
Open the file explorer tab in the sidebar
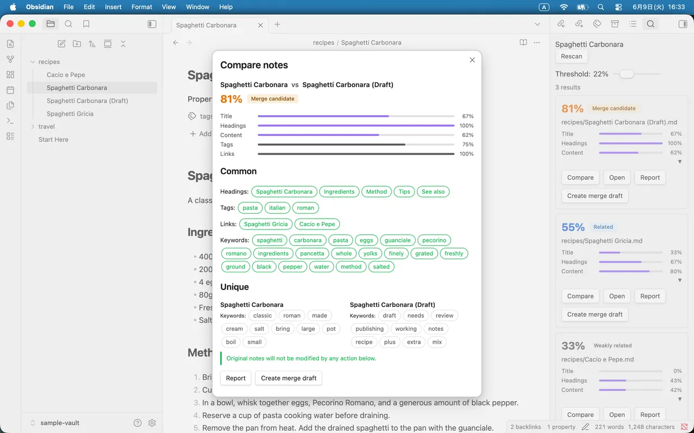coord(50,24)
